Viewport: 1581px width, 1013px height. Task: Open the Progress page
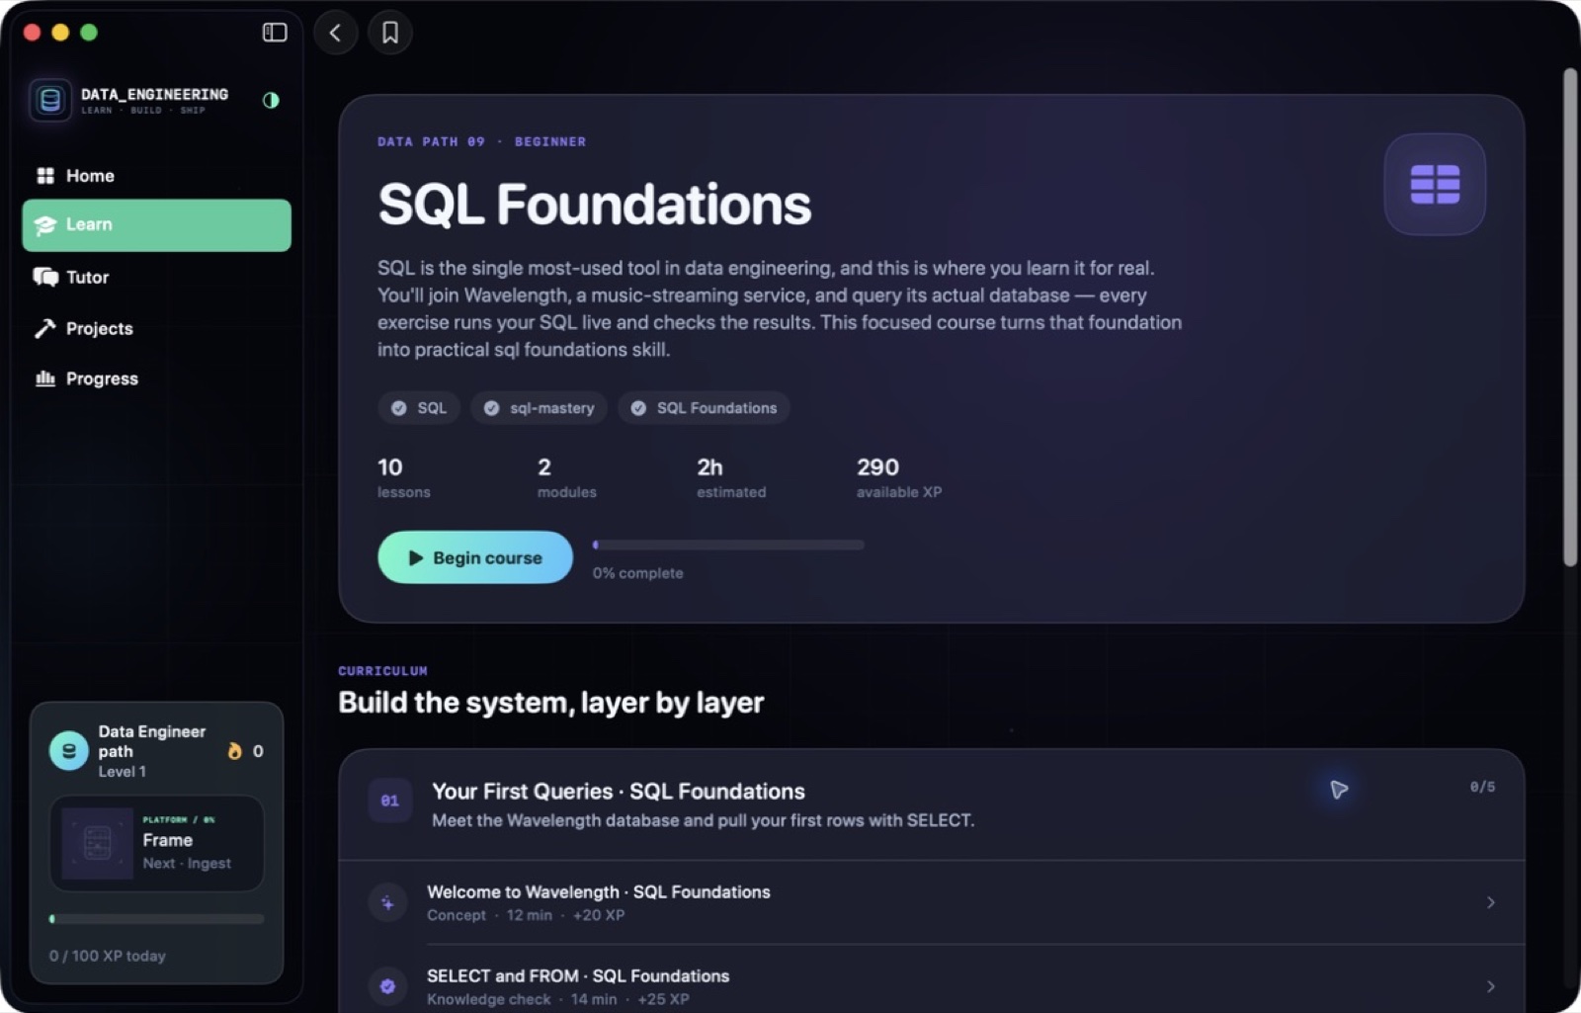(x=156, y=379)
